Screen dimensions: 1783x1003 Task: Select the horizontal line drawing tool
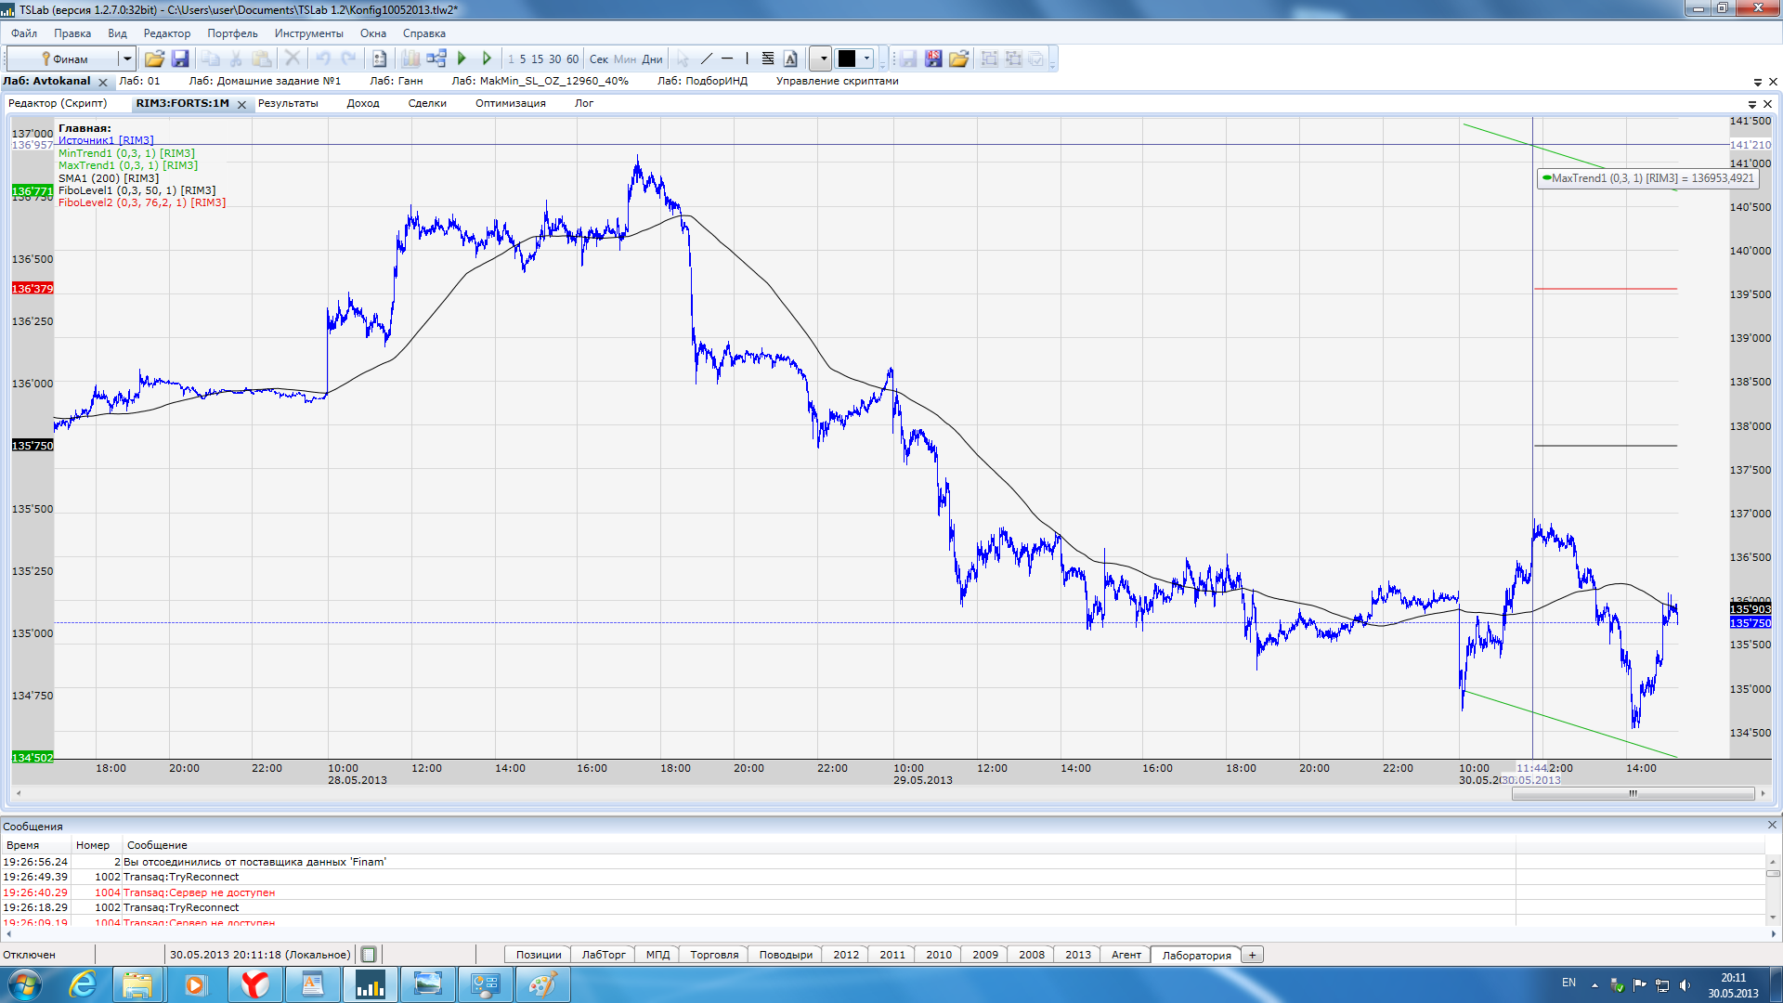point(727,59)
